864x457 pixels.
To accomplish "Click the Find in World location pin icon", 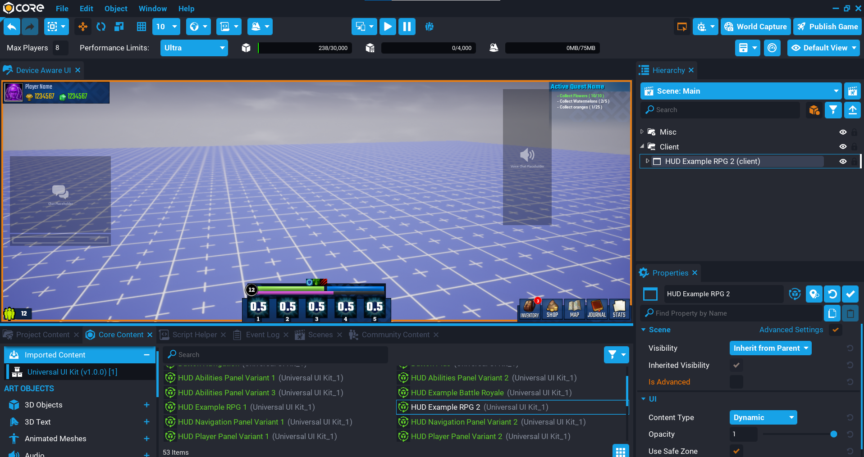I will tap(814, 294).
